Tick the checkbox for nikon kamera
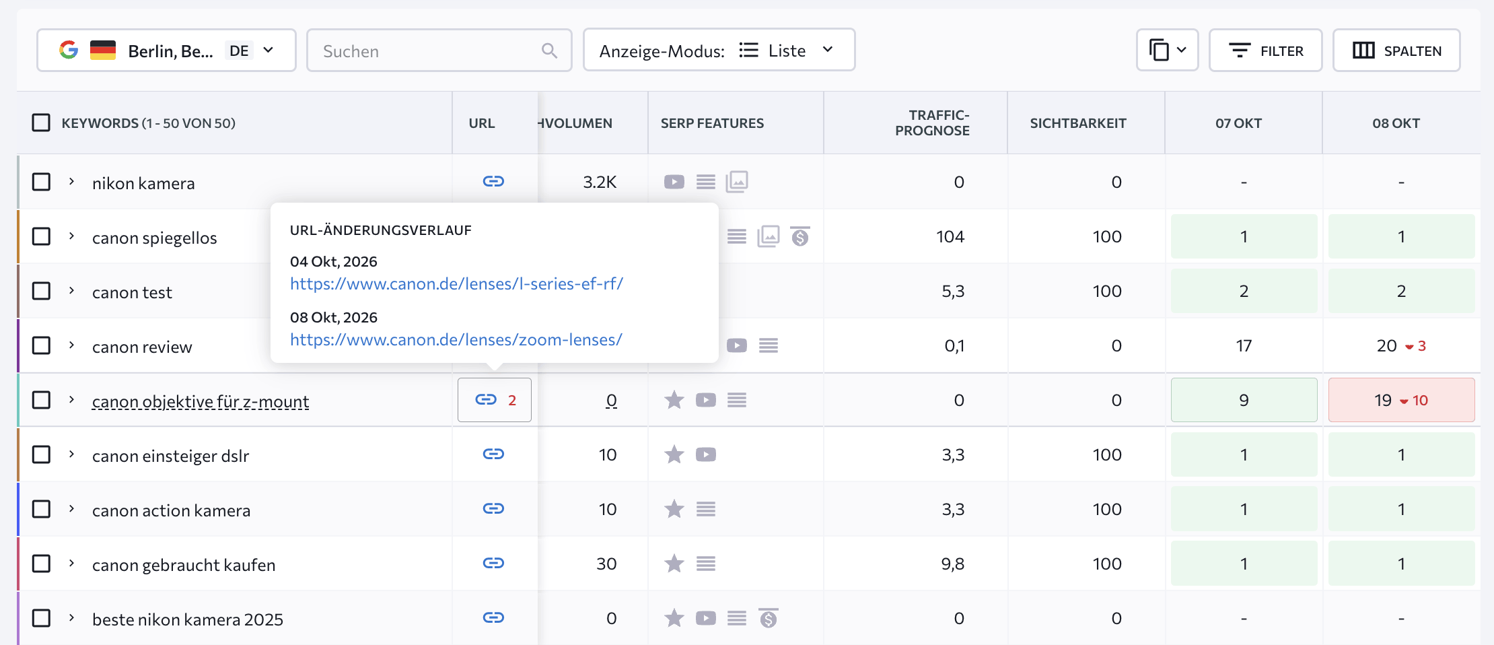 point(41,182)
